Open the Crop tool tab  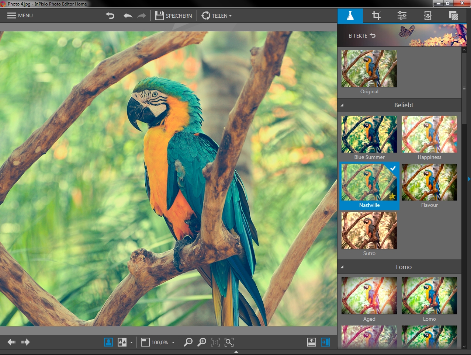tap(375, 15)
